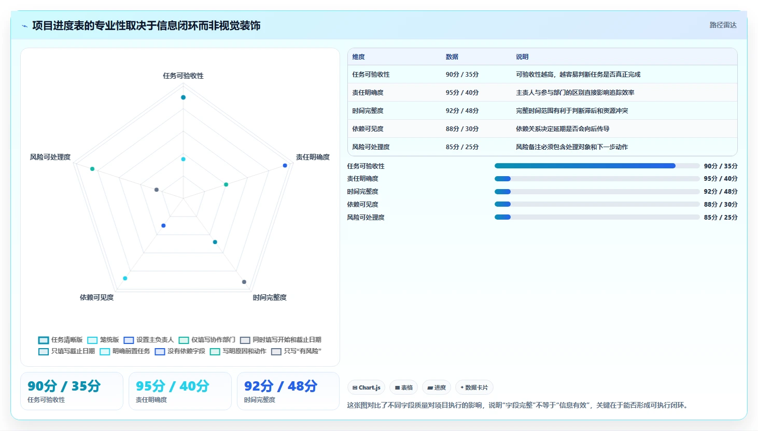The image size is (758, 431).
Task: Toggle the 只填写截止日期 legend item
Action: [67, 351]
